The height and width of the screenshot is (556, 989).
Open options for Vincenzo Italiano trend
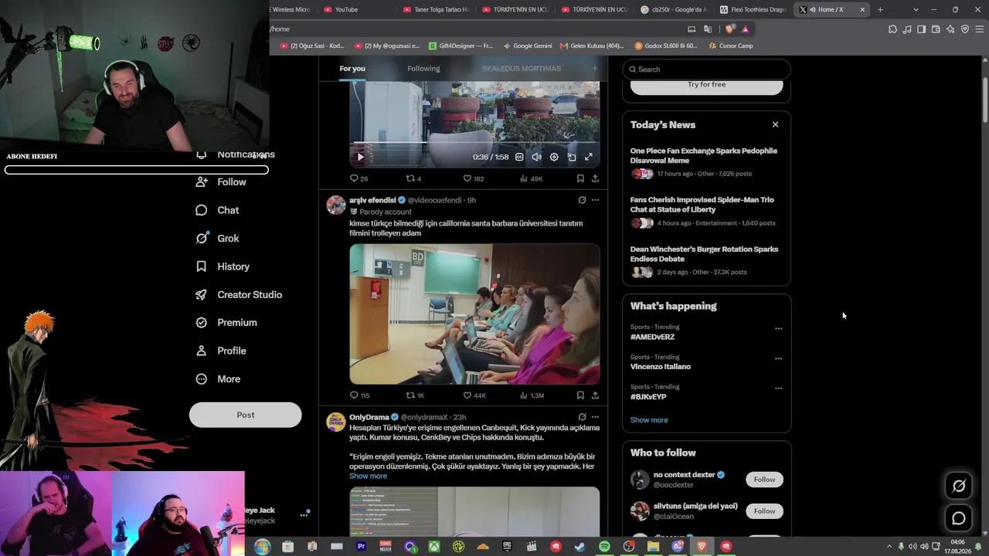point(778,358)
